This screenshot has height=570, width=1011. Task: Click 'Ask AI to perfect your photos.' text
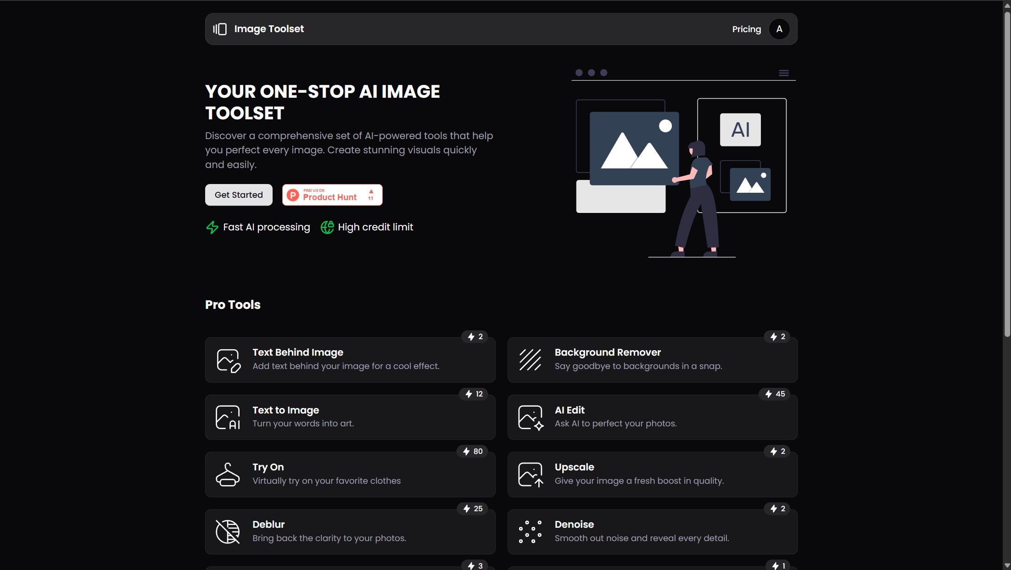click(616, 424)
